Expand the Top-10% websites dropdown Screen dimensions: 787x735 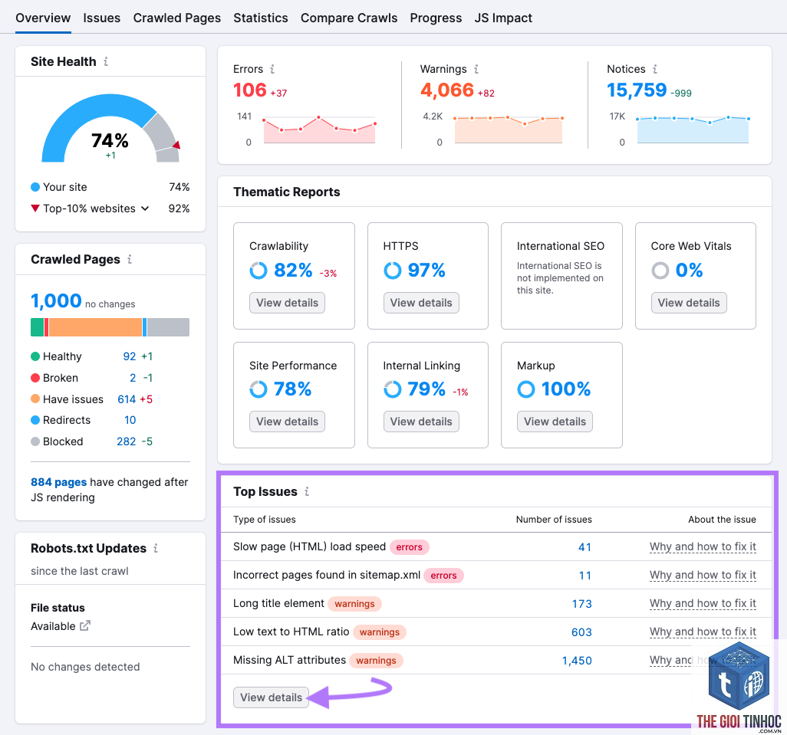pyautogui.click(x=145, y=208)
